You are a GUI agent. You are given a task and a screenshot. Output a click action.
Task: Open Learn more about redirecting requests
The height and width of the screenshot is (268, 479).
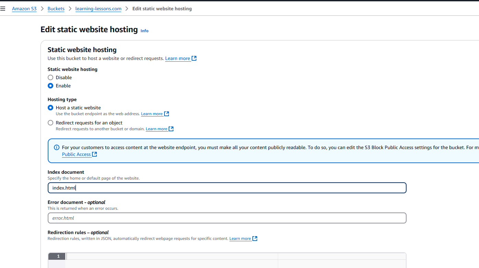click(157, 129)
